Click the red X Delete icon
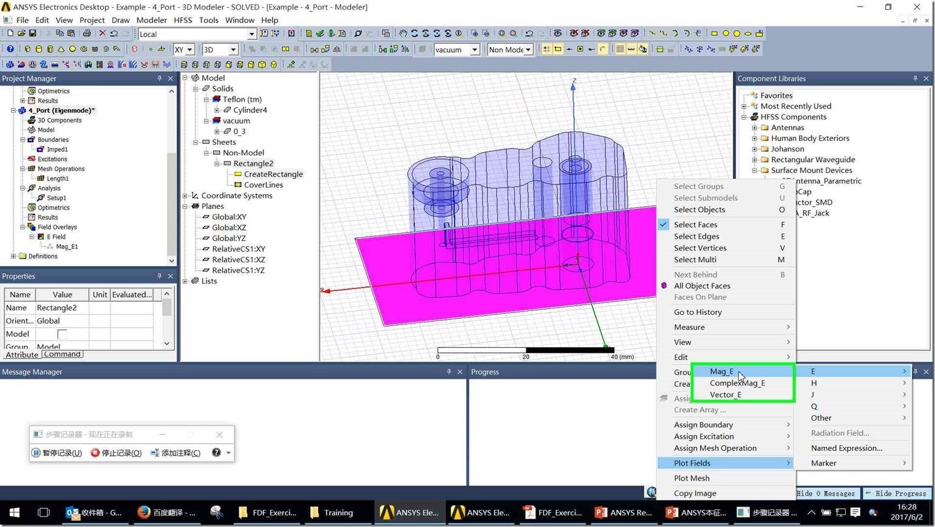The image size is (935, 527). [103, 33]
